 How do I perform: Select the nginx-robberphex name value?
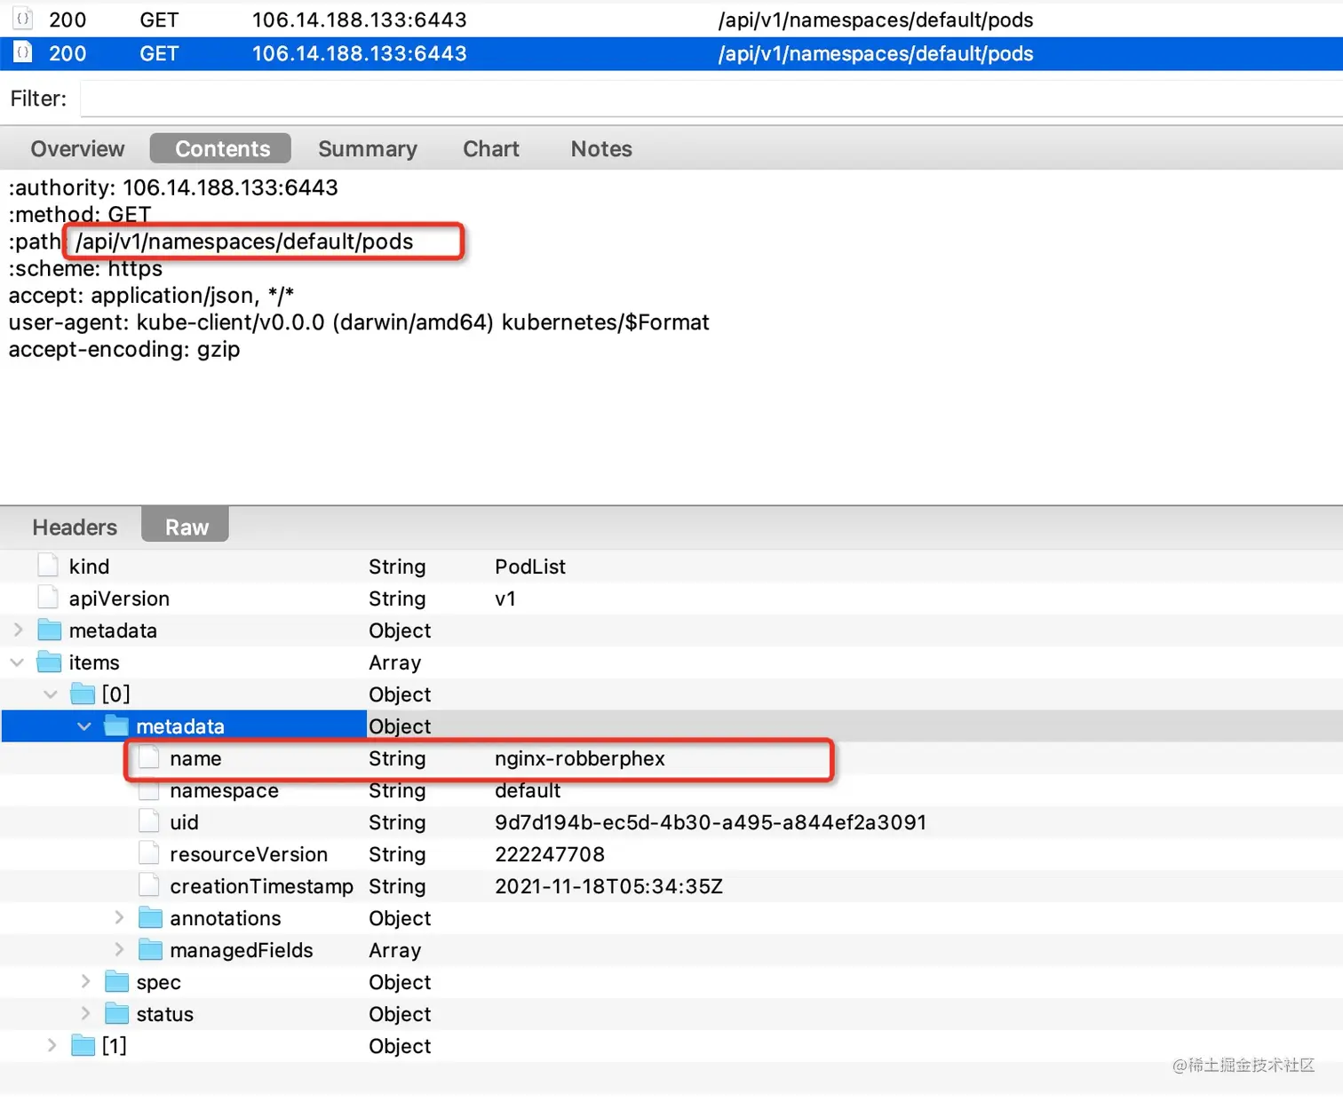[x=580, y=757]
